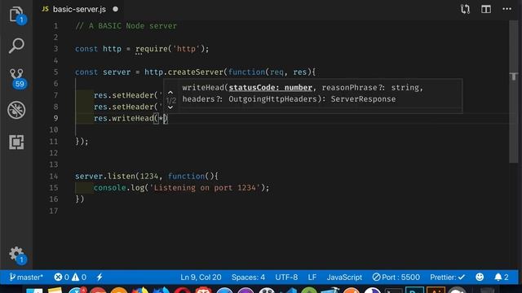This screenshot has height=293, width=522.
Task: Click the master* git branch indicator
Action: [26, 277]
